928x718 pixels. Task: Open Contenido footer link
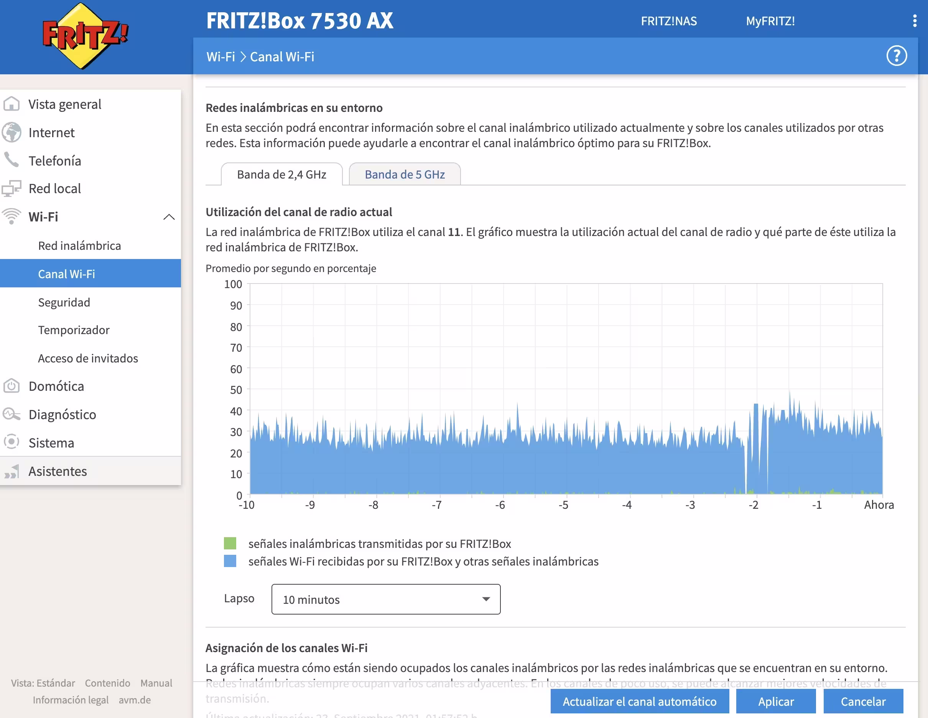(x=107, y=683)
